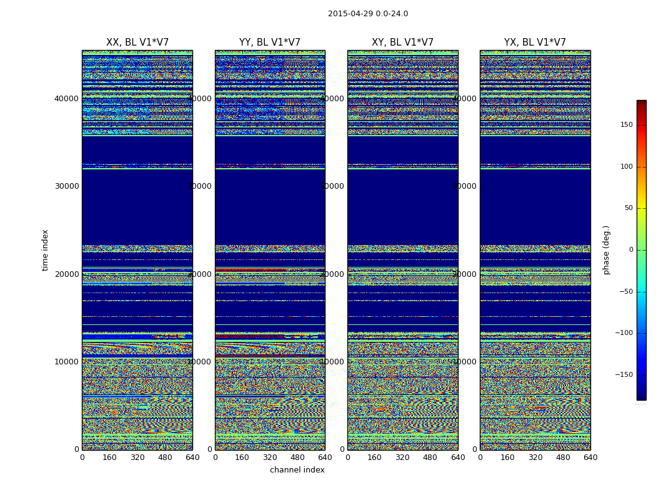Click the colorbar tick label '50'
This screenshot has height=500, width=656.
[629, 208]
